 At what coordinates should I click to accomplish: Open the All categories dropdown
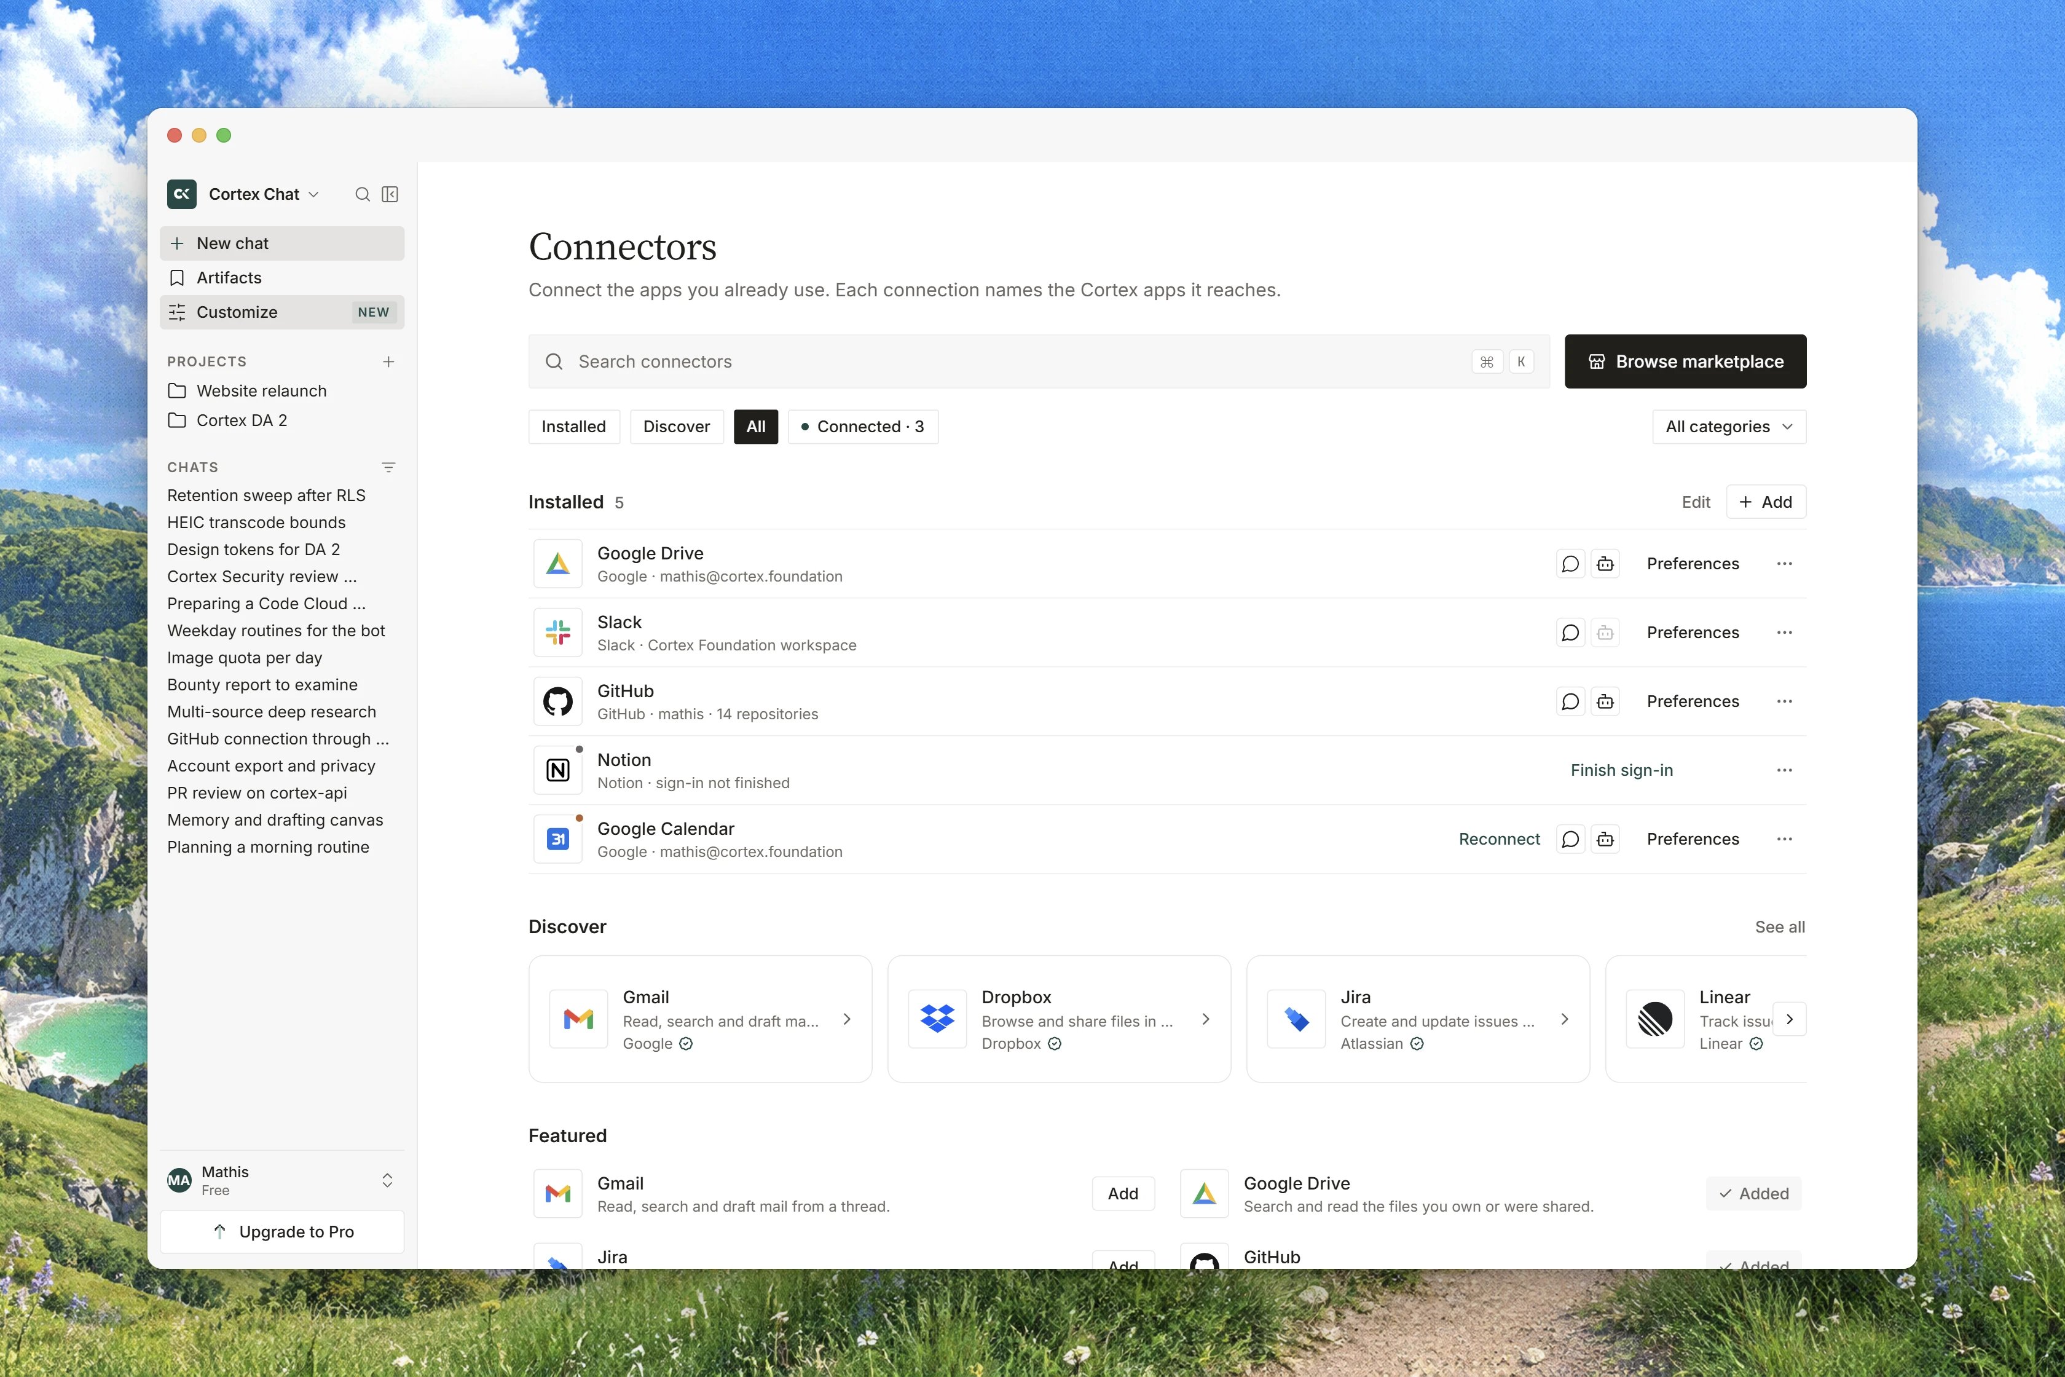pos(1729,427)
